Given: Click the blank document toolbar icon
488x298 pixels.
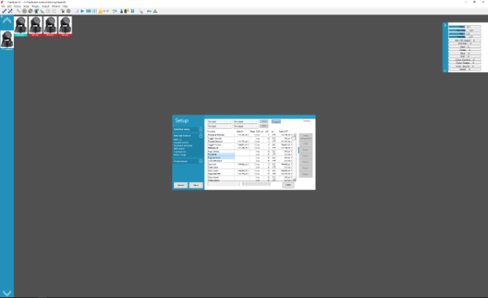Looking at the screenshot, I should click(x=77, y=11).
